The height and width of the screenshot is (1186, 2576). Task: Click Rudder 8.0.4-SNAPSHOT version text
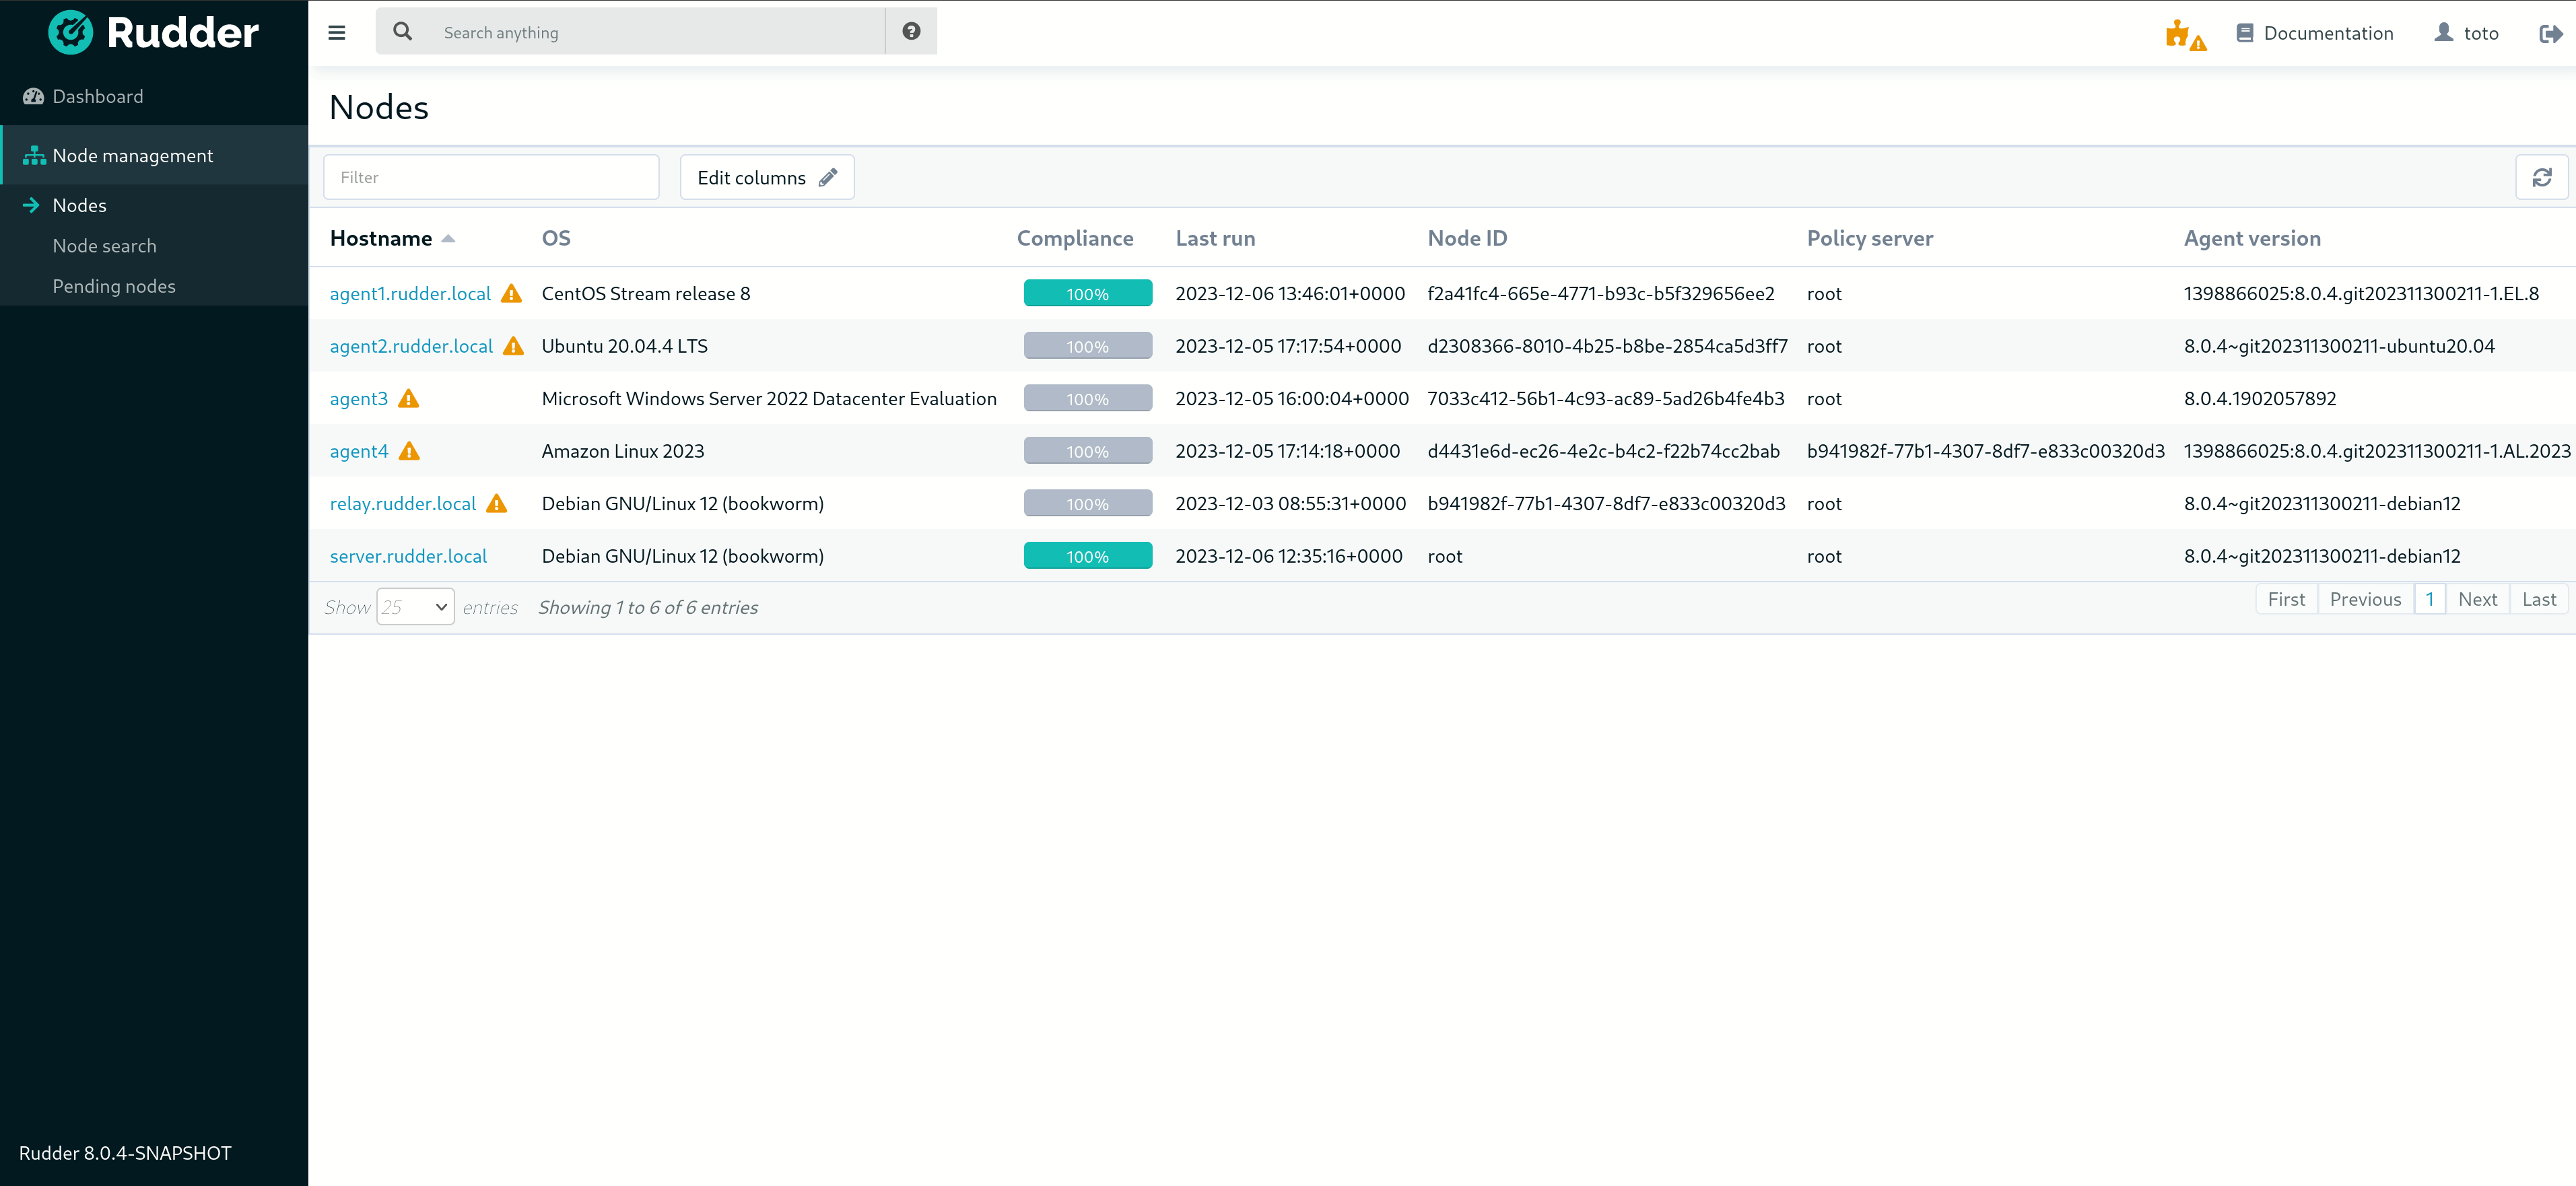125,1153
